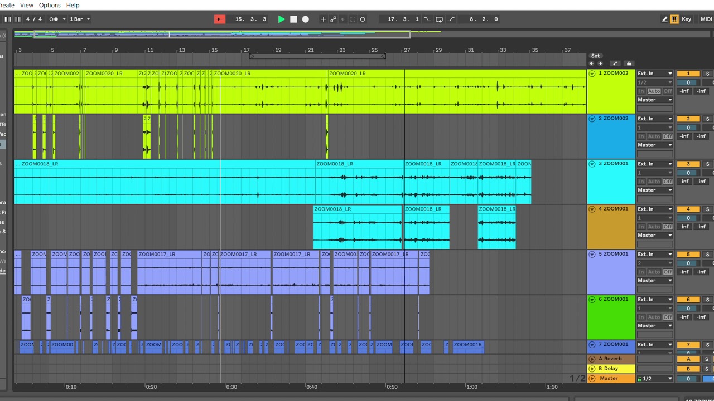Click track 1 volume slider showing 0

tap(688, 82)
